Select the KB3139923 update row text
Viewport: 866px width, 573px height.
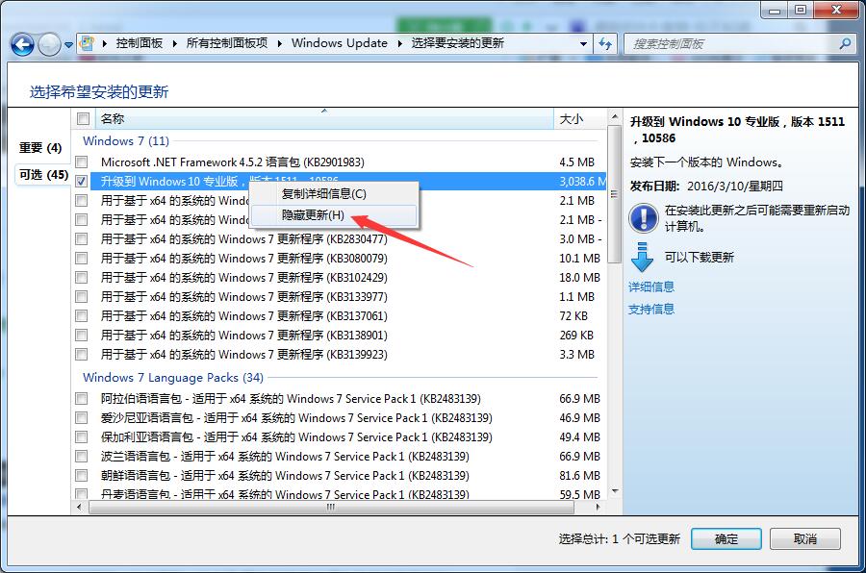click(x=244, y=355)
